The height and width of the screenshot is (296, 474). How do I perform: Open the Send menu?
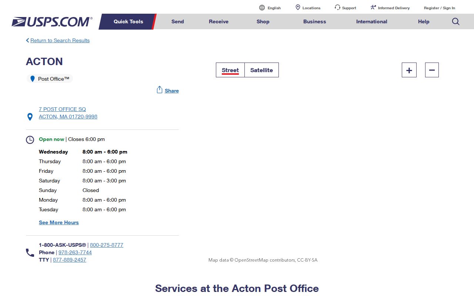(178, 21)
